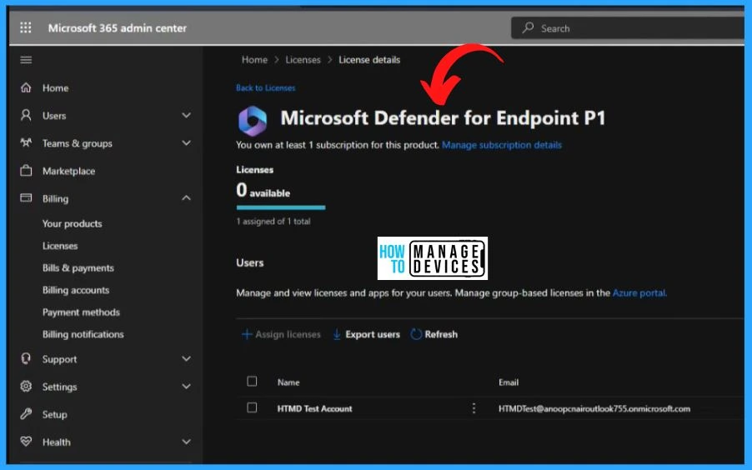Click the Setup wrench icon

pos(26,413)
